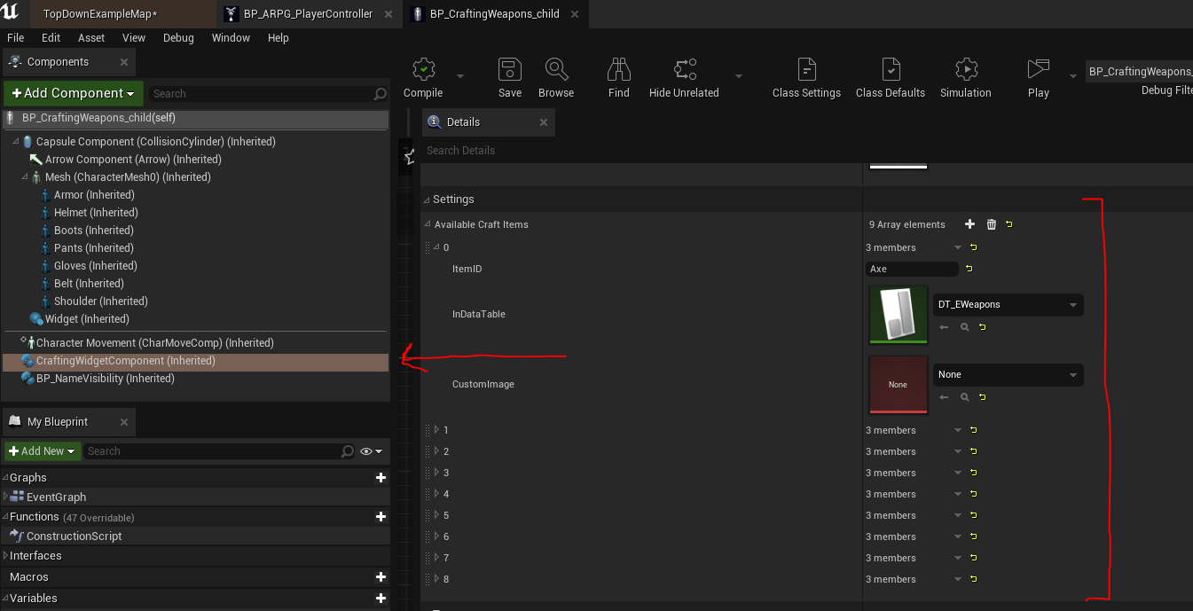Add new variable plus icon

pyautogui.click(x=381, y=598)
